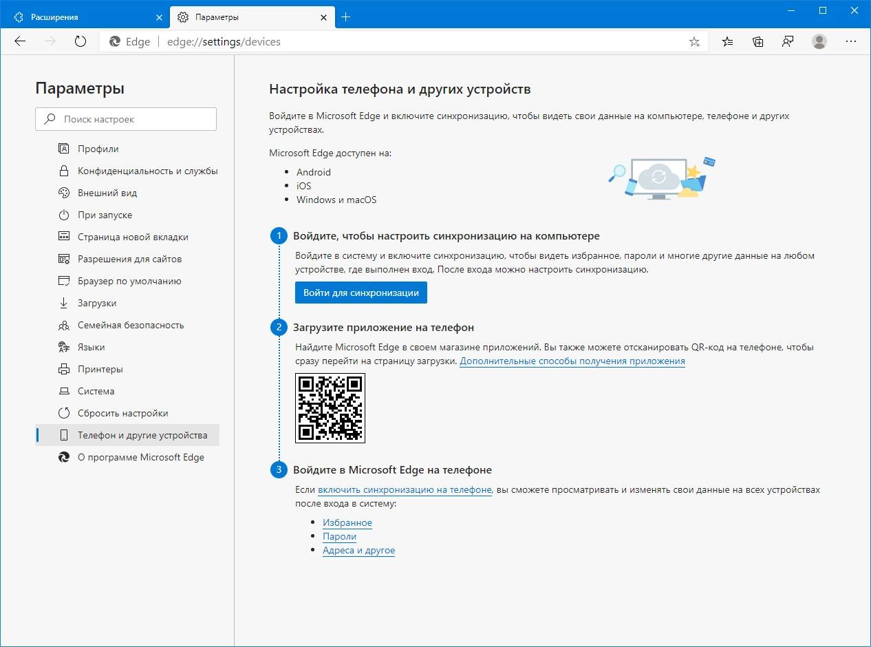Click the family icon for Семейная безопасность
Viewport: 871px width, 647px height.
click(x=64, y=325)
